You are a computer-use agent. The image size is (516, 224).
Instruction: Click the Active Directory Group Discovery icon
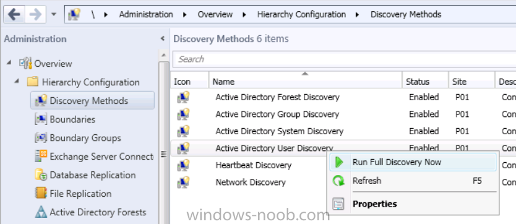click(x=183, y=114)
